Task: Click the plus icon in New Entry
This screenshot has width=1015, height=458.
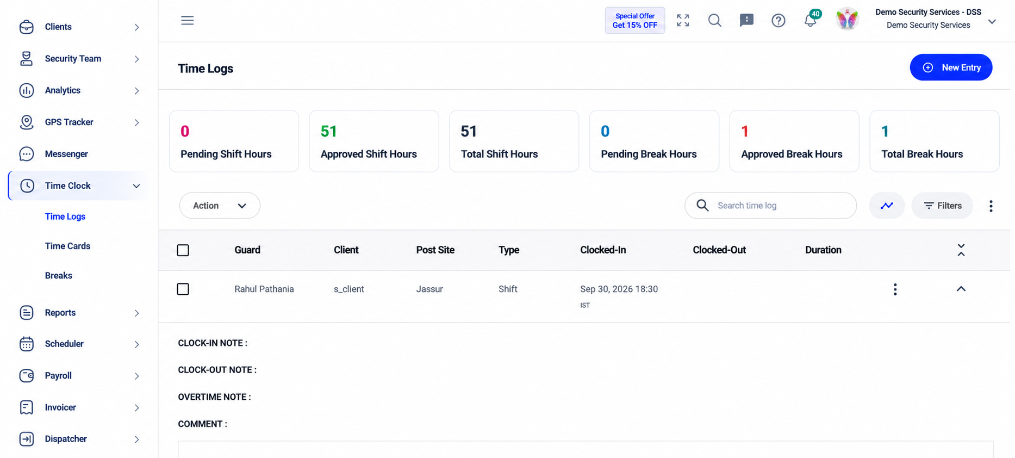Action: point(928,67)
